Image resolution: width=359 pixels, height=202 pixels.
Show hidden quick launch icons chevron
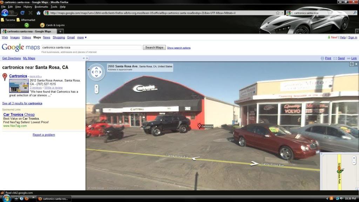(x=33, y=197)
